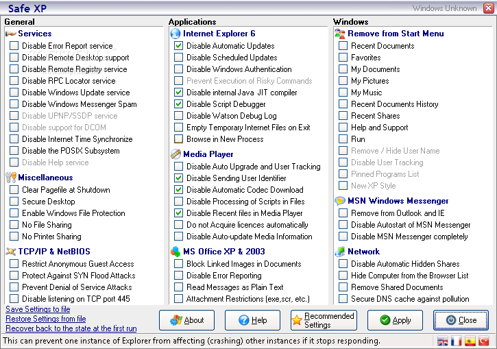Screen dimensions: 497x349
Task: Uncheck Disable Recent files in Media Player
Action: (x=178, y=213)
